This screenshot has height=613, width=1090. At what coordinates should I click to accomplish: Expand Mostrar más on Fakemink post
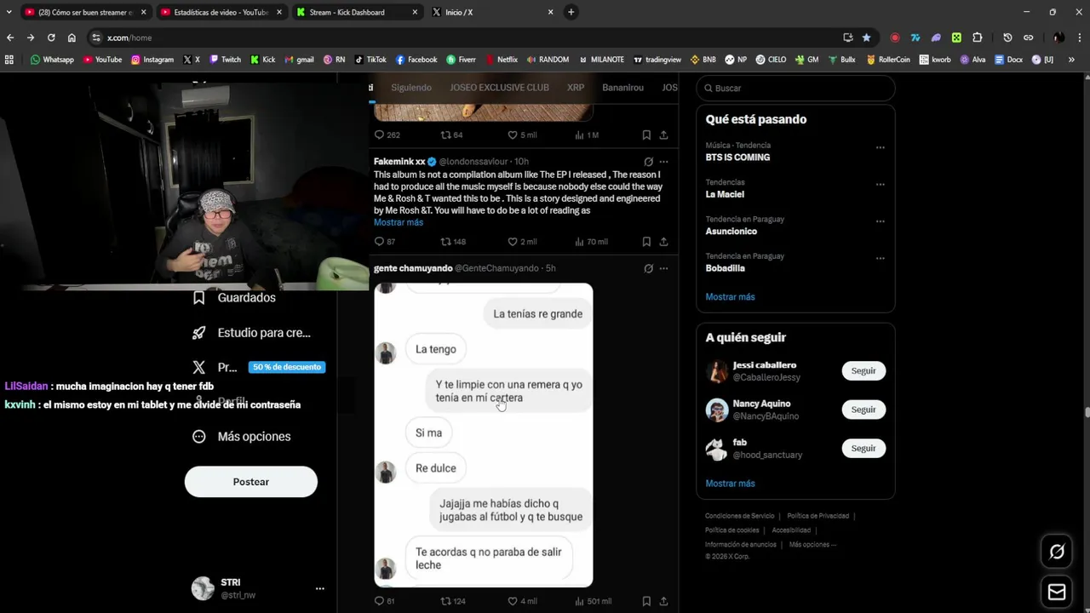399,222
